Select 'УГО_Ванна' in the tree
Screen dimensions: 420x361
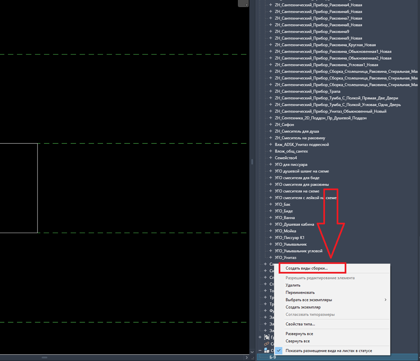click(x=285, y=218)
